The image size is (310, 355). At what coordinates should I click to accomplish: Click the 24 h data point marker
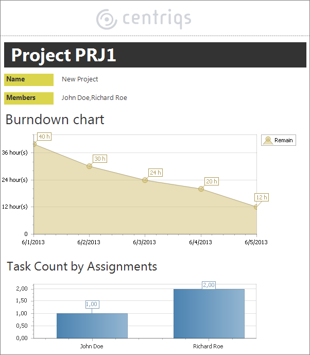(145, 180)
